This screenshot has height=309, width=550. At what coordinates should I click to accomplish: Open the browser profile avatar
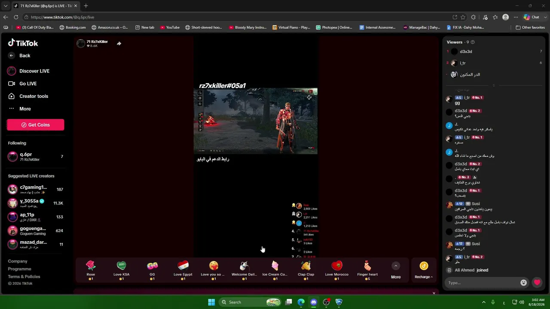point(506,17)
